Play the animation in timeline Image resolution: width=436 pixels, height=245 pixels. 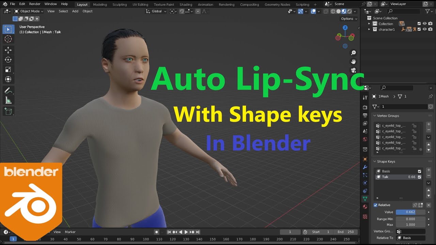[x=186, y=232]
